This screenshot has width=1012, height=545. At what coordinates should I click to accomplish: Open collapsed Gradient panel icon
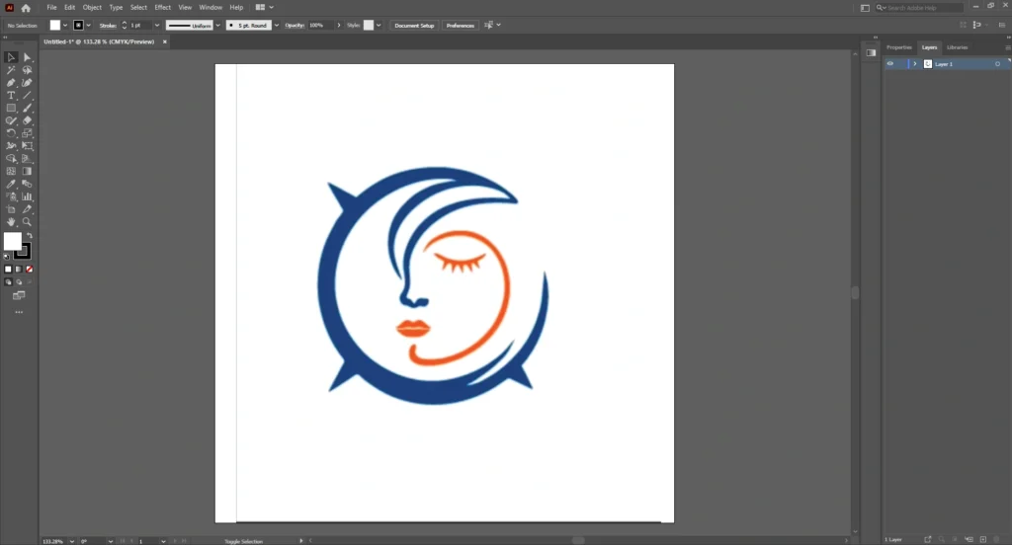coord(871,53)
